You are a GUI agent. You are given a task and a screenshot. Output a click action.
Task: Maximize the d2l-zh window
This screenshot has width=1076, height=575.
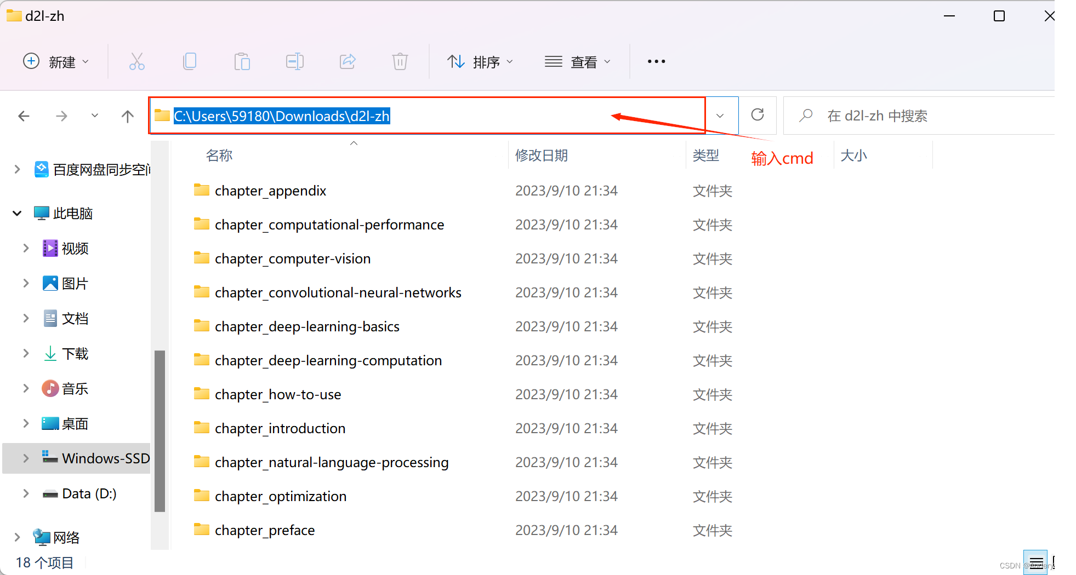point(999,16)
